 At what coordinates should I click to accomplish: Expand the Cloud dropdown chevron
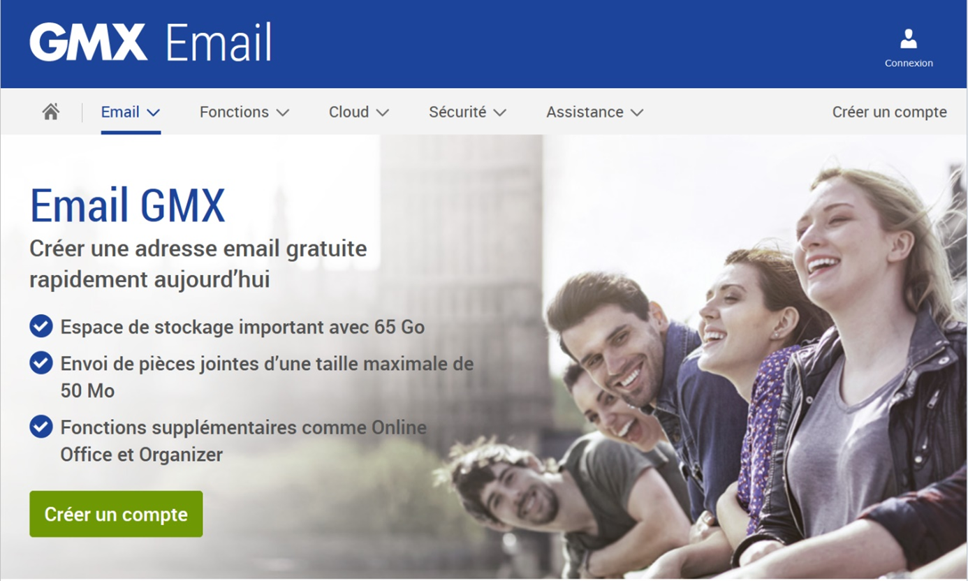pyautogui.click(x=382, y=112)
